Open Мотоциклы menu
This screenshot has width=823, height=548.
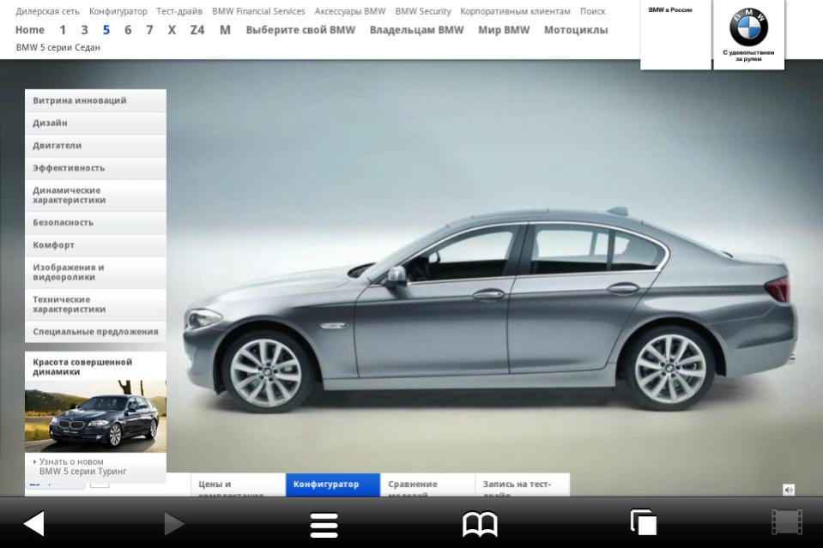tap(576, 30)
